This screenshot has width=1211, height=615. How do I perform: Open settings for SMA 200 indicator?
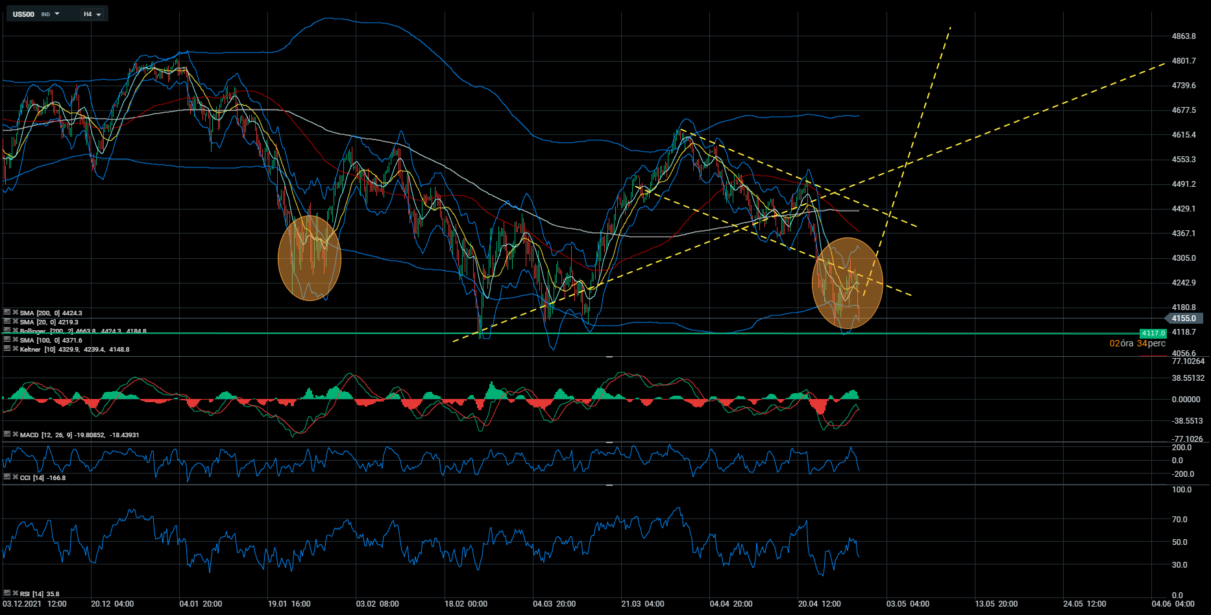[7, 313]
